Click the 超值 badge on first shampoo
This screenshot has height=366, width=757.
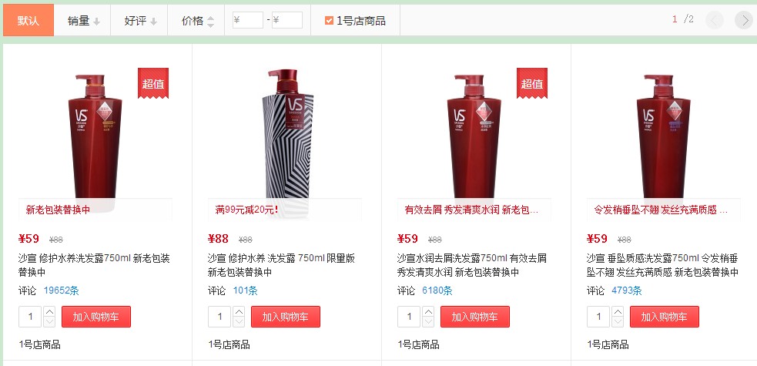pos(153,83)
